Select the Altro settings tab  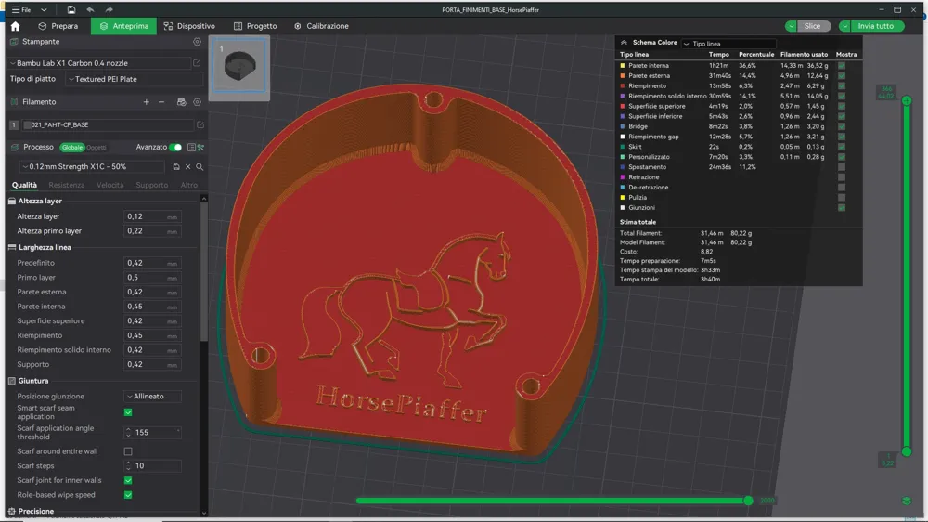point(188,185)
